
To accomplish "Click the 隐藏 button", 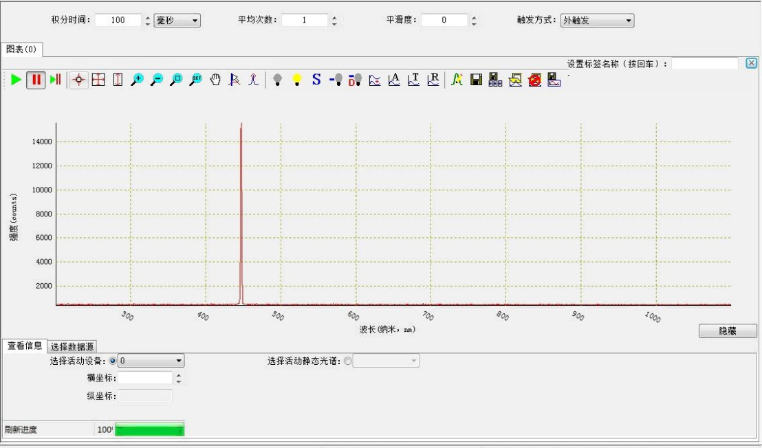I will pos(728,331).
